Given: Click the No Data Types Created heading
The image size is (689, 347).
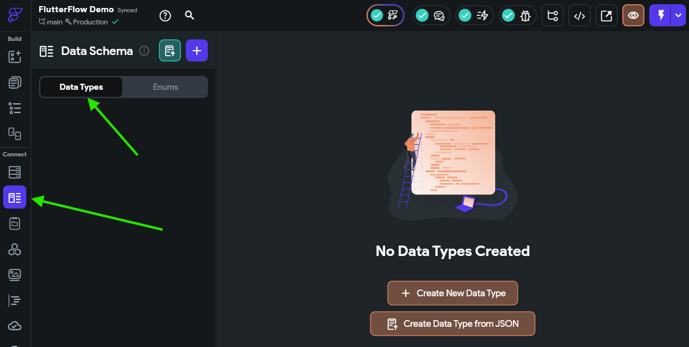Looking at the screenshot, I should tap(452, 251).
